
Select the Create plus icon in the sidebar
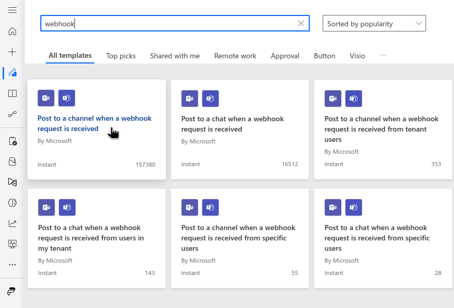pyautogui.click(x=12, y=52)
